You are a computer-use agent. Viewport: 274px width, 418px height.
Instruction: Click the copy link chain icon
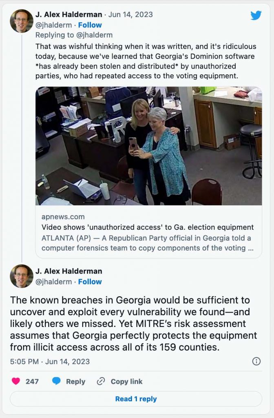tap(101, 381)
